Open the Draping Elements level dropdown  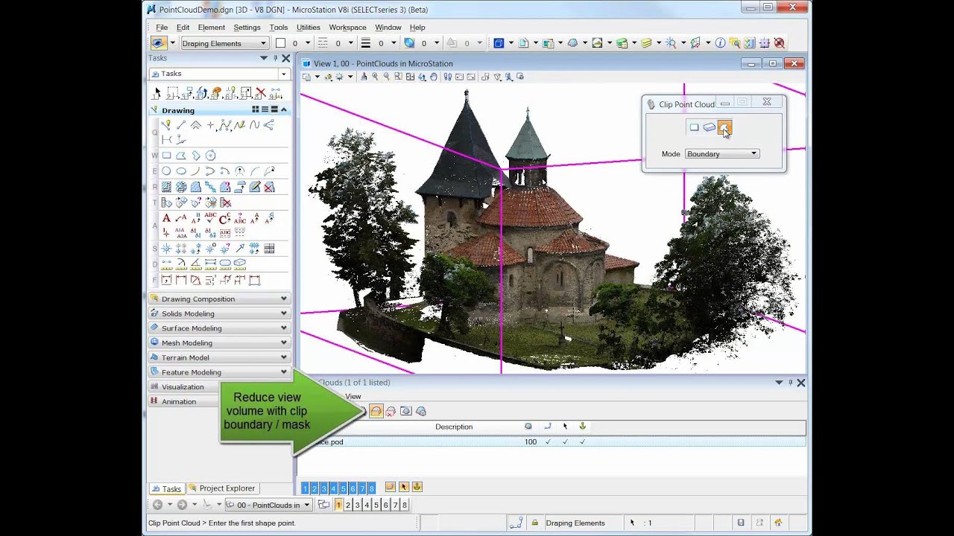[x=224, y=43]
